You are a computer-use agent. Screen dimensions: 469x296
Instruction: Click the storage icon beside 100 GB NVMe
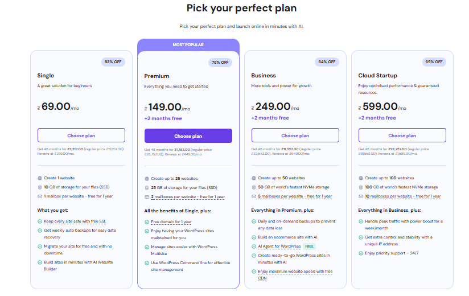point(361,187)
